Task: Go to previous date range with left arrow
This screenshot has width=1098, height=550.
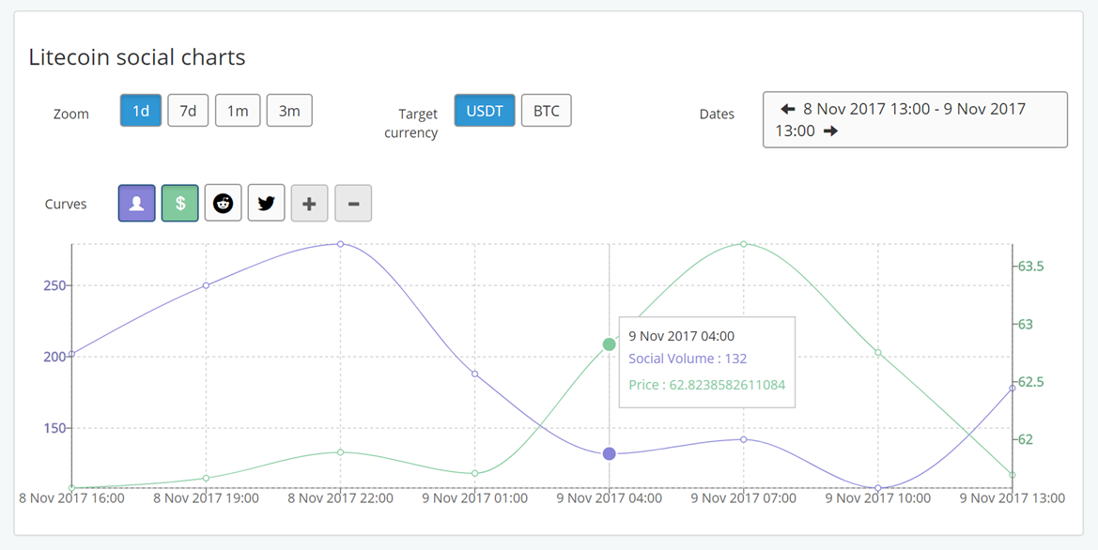Action: (788, 109)
